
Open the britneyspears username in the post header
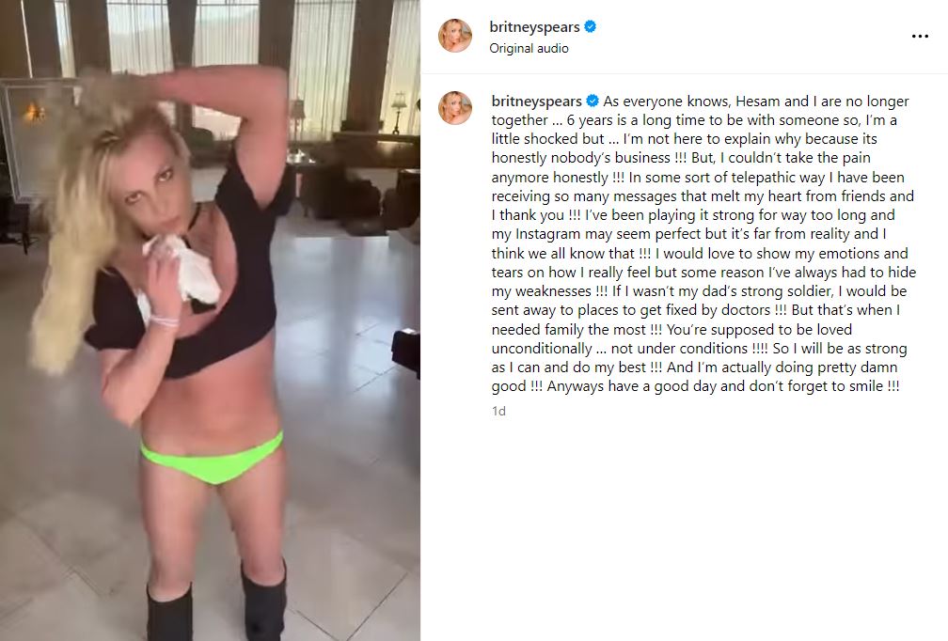point(534,27)
